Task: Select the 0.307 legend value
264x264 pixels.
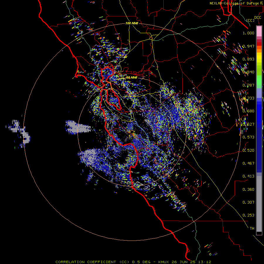Action: tap(248, 202)
